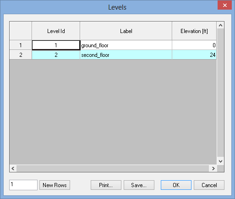
Task: Select row header number 2
Action: pyautogui.click(x=21, y=55)
